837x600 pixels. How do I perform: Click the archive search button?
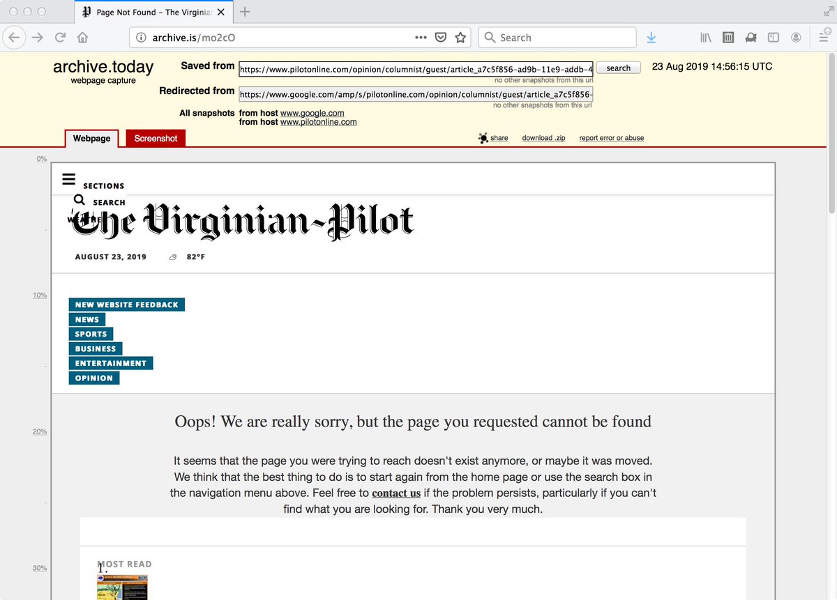click(x=618, y=68)
